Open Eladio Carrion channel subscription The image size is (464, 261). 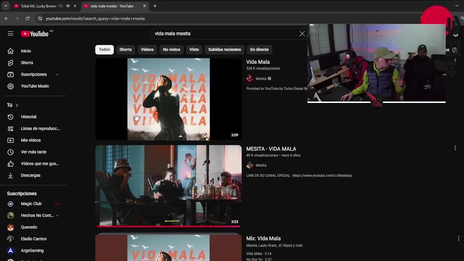coord(33,239)
